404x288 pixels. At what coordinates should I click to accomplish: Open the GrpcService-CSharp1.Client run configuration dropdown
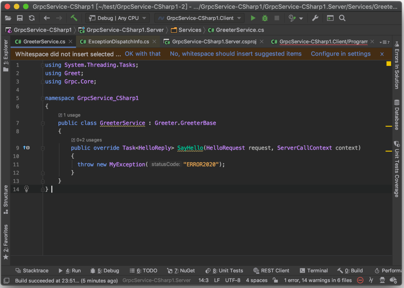coord(200,18)
